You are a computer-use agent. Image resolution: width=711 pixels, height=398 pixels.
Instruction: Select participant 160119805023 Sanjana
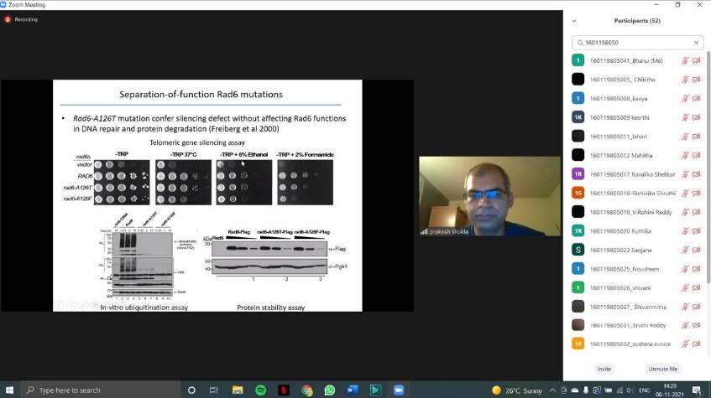(x=636, y=250)
